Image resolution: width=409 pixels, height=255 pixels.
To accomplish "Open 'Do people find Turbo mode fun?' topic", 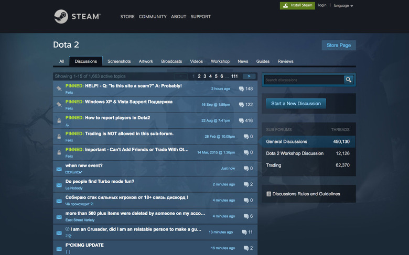I will coord(100,182).
